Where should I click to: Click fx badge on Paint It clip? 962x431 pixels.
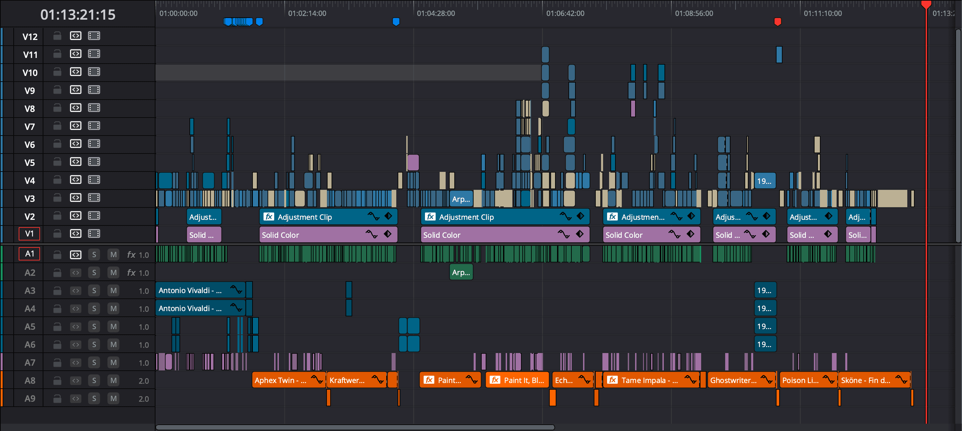(x=495, y=380)
